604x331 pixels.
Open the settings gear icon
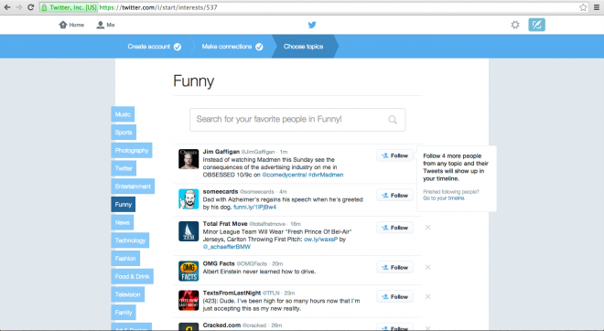(x=515, y=25)
